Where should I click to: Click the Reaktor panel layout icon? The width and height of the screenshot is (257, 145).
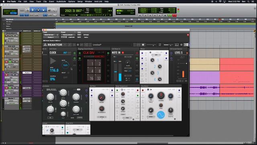(186, 45)
